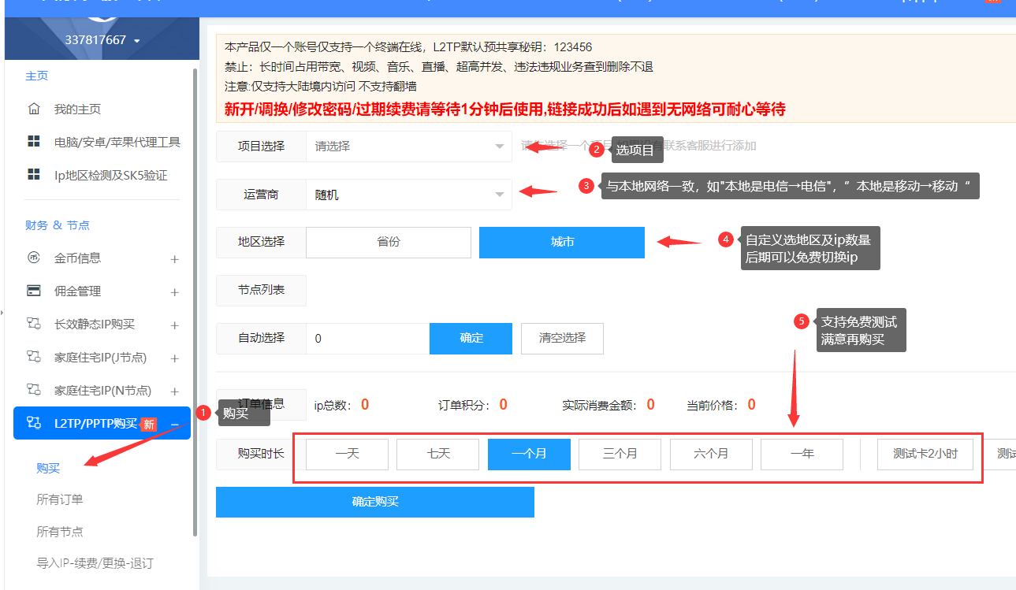This screenshot has height=590, width=1016.
Task: Click the 清空选择 button
Action: (x=562, y=338)
